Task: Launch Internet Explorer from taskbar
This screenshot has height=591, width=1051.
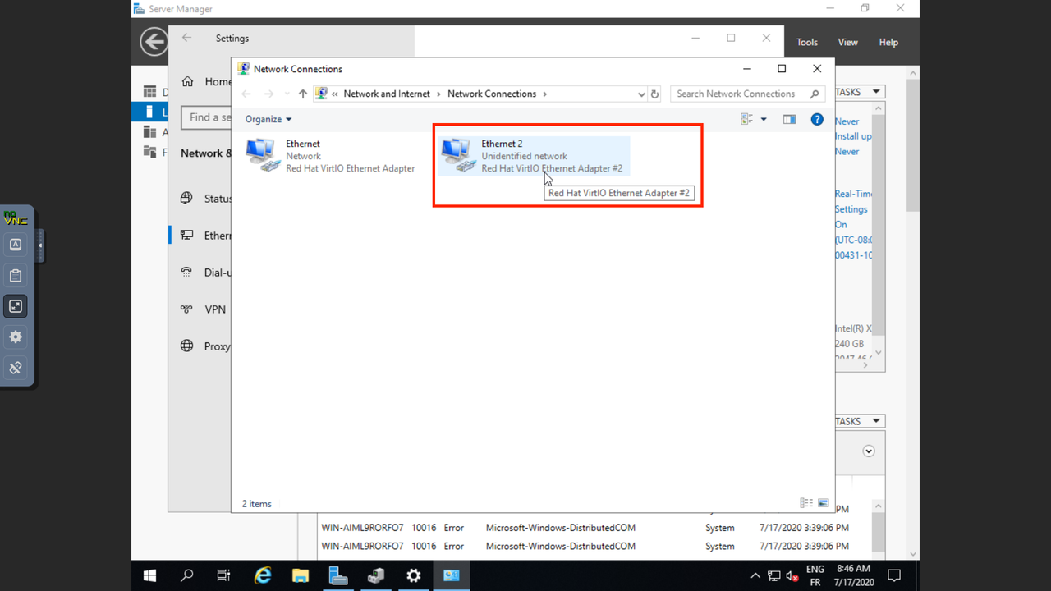Action: tap(263, 576)
